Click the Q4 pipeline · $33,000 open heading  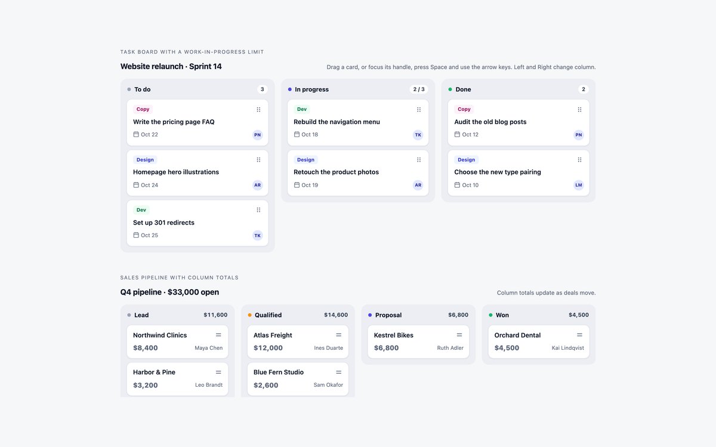click(x=169, y=292)
